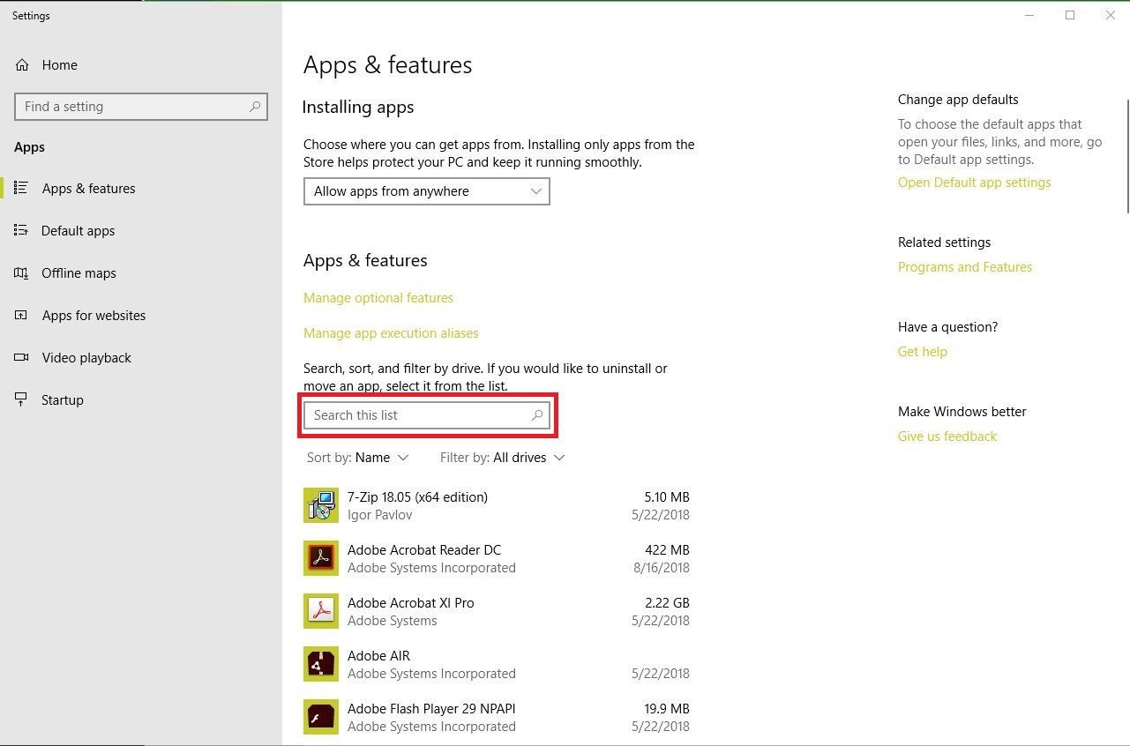Open the Programs and Features link
1130x746 pixels.
click(964, 267)
